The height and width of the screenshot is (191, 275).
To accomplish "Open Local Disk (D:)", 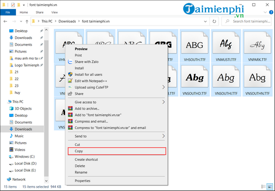I will pos(26,164).
